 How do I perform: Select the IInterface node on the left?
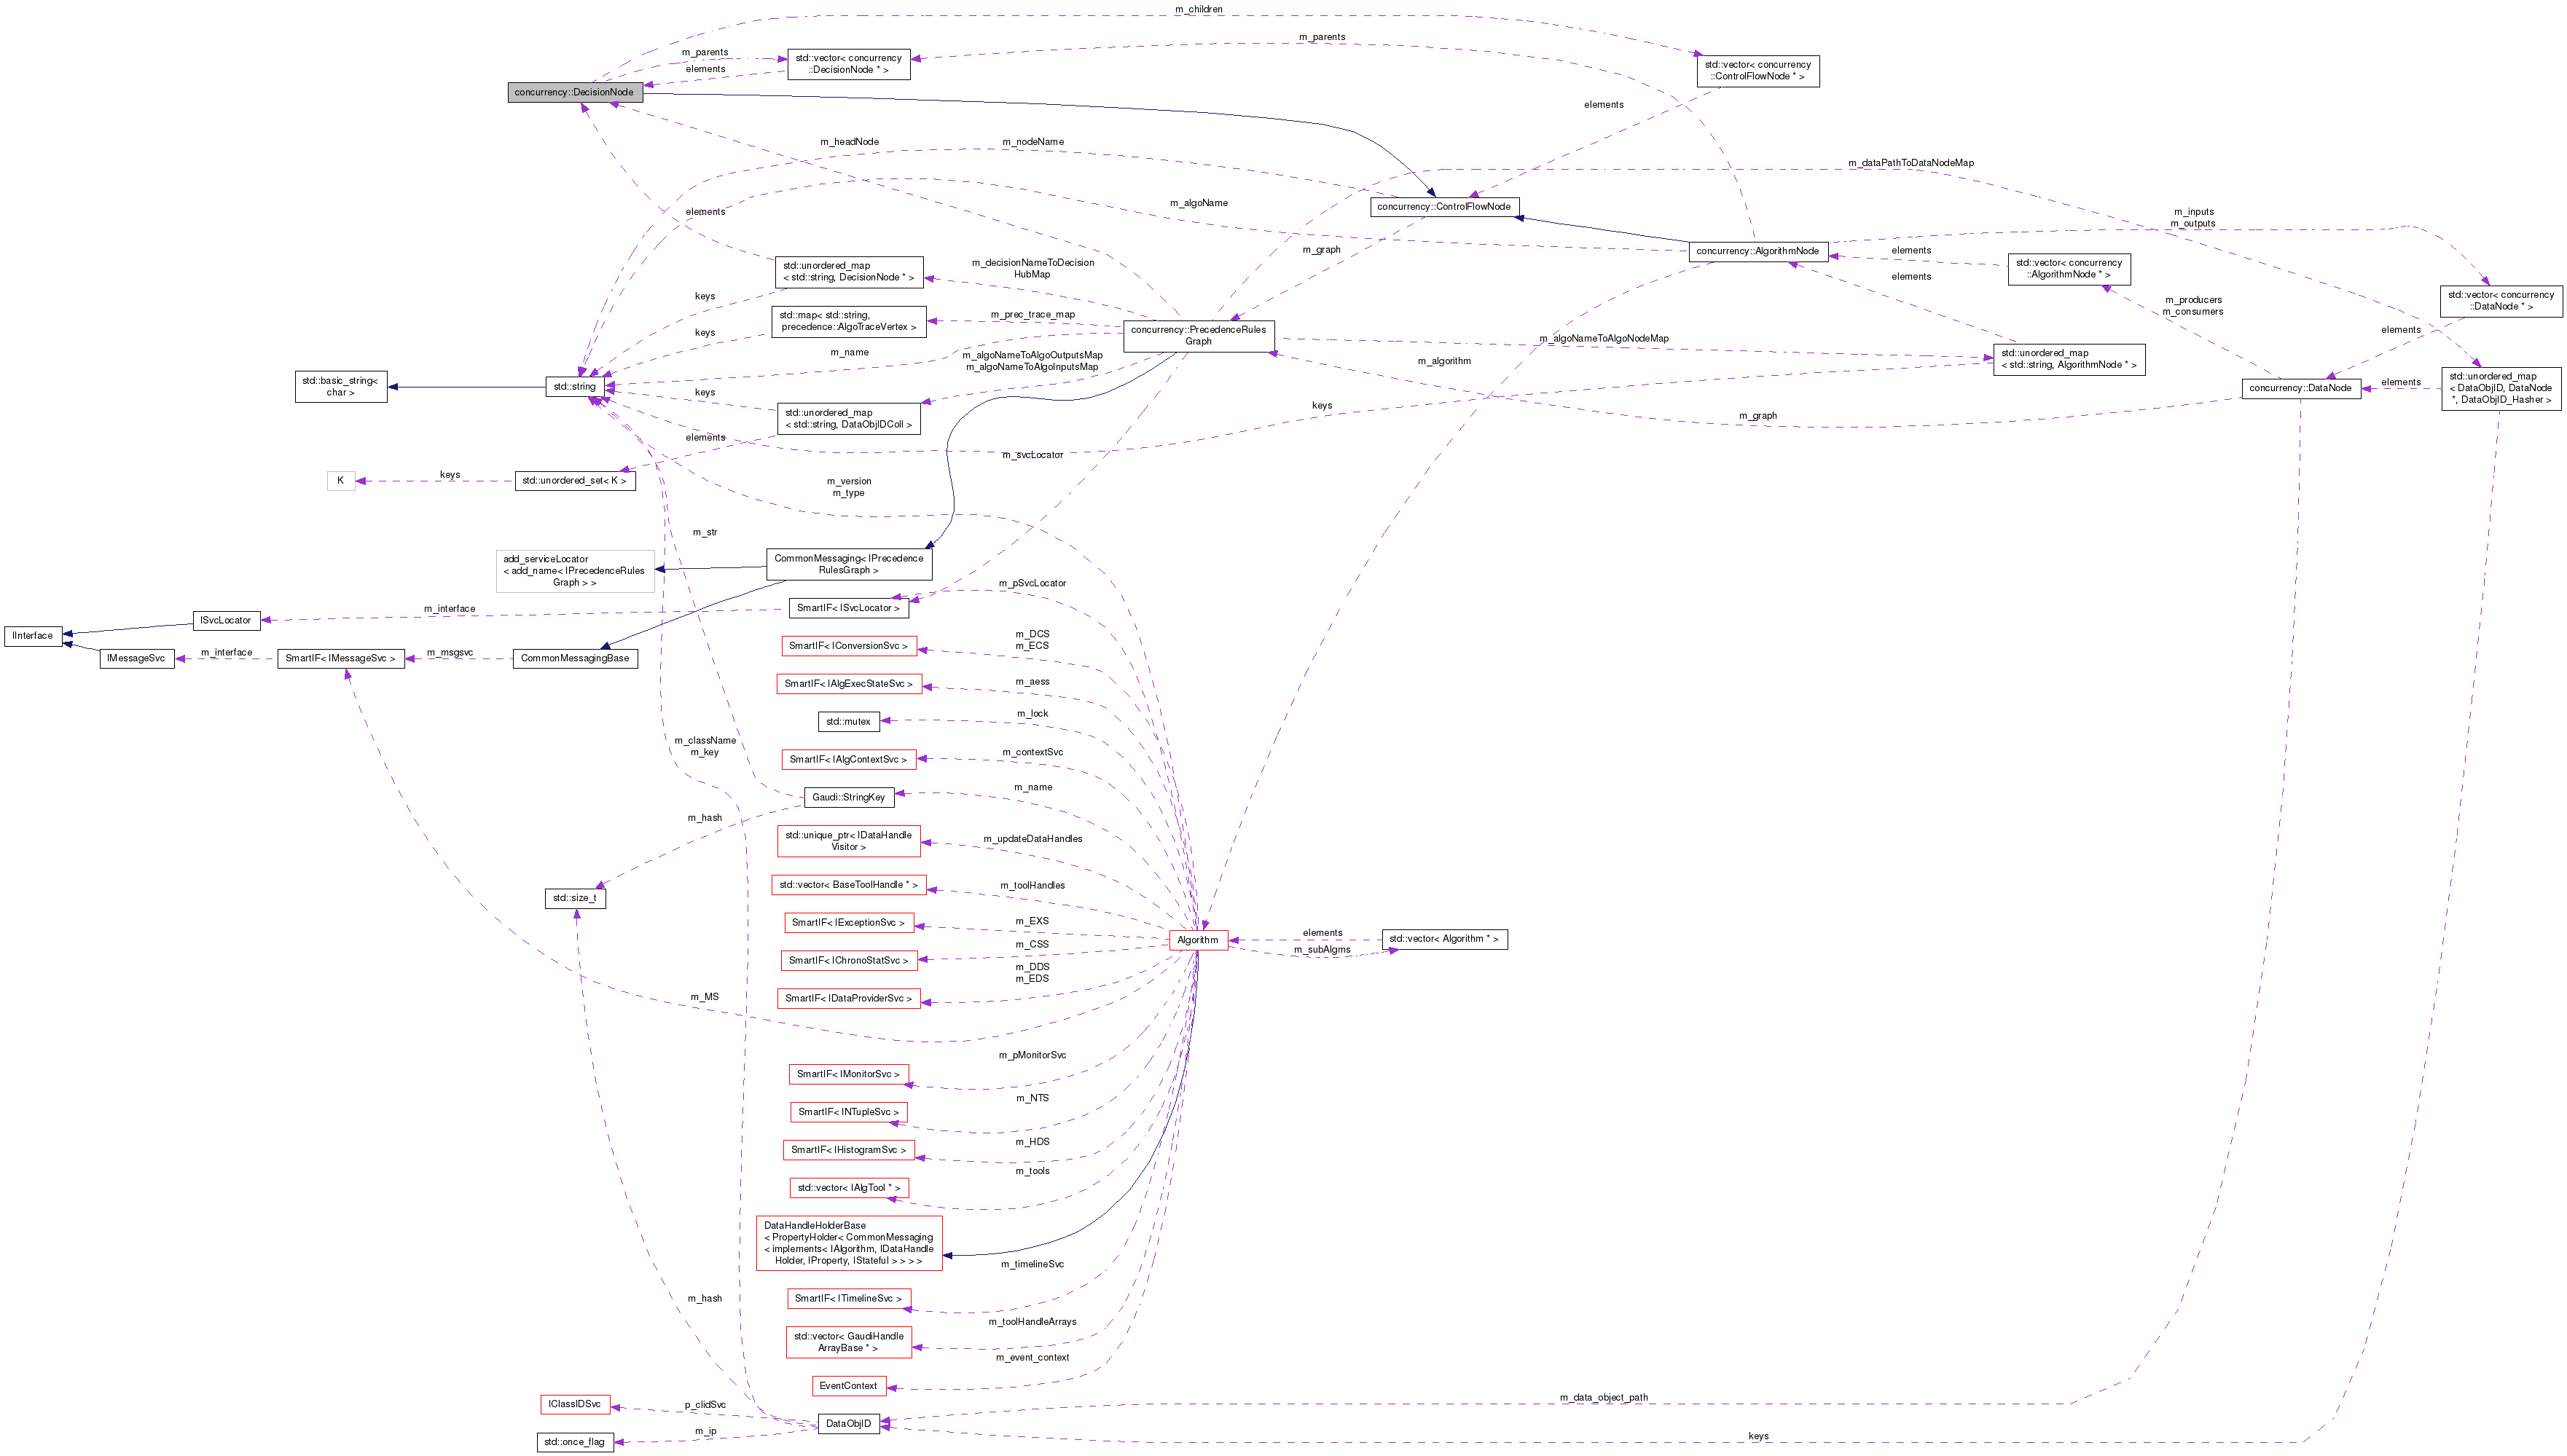tap(33, 635)
